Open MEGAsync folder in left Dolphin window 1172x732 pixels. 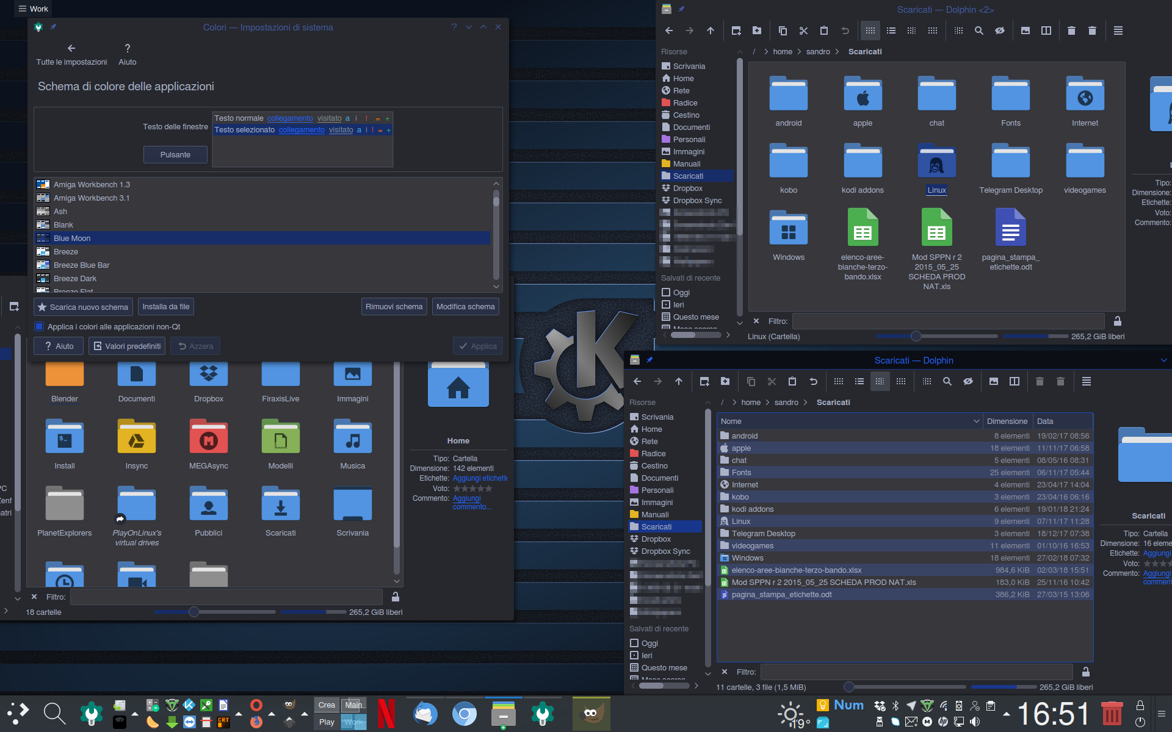pyautogui.click(x=209, y=444)
